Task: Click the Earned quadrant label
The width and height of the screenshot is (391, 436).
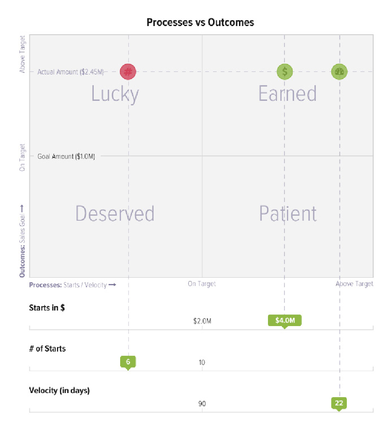Action: 287,94
